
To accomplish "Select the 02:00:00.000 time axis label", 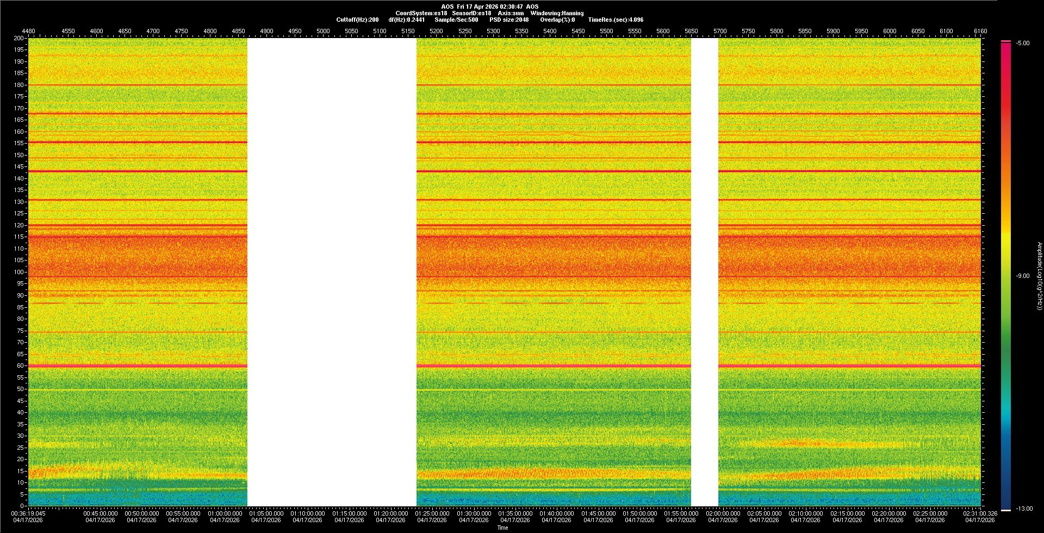I will click(x=723, y=513).
